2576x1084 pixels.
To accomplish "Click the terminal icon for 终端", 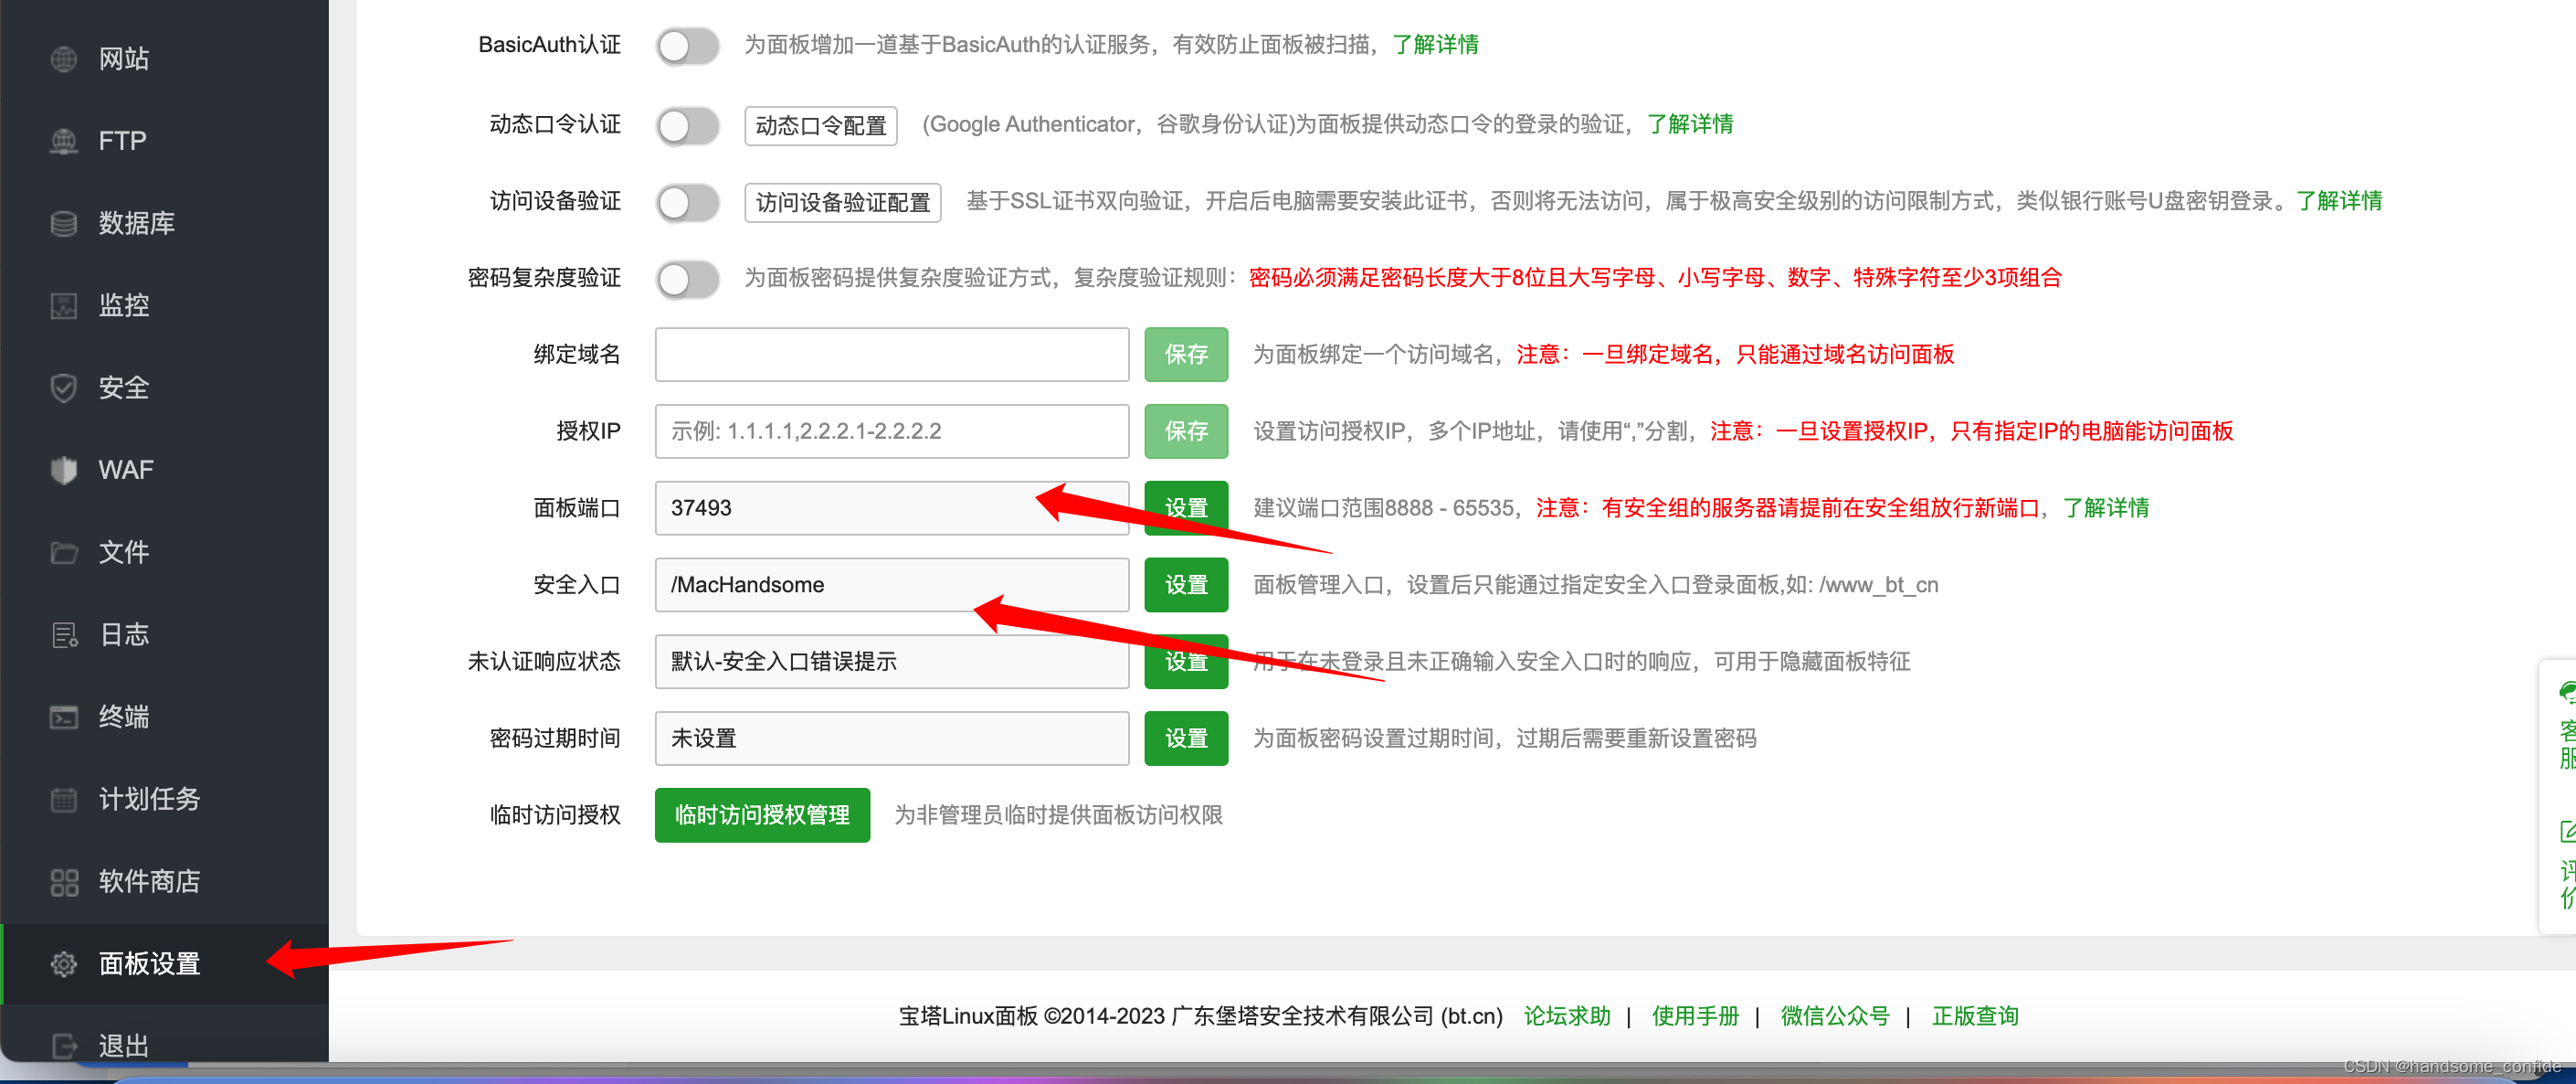I will 63,717.
